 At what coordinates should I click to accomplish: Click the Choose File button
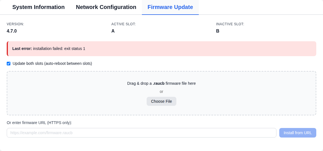(161, 101)
